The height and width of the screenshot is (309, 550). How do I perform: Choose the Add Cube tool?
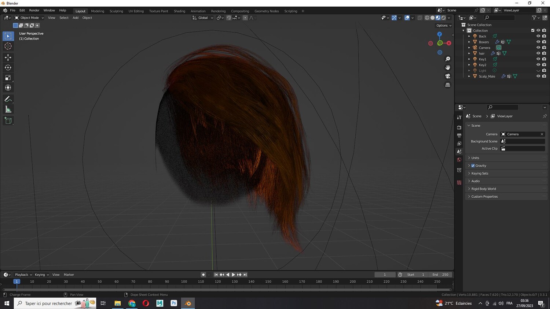8,121
